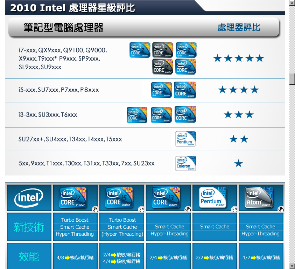Open the Core i5 column header badge
The width and height of the screenshot is (295, 269).
(119, 198)
